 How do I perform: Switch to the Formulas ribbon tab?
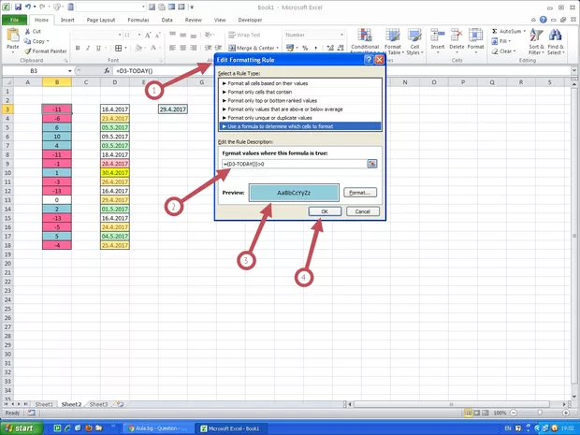click(x=138, y=19)
